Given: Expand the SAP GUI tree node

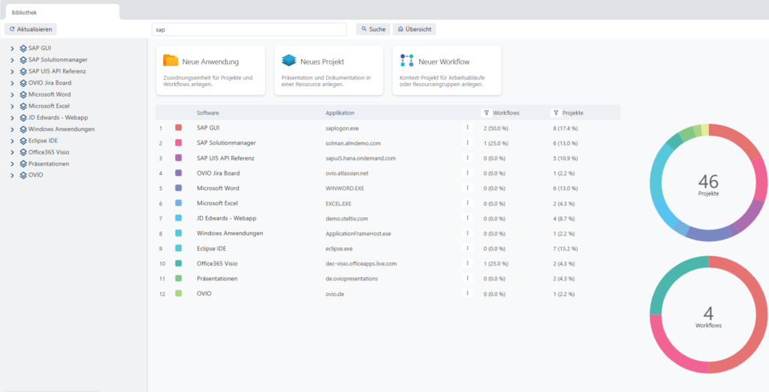Looking at the screenshot, I should [x=12, y=48].
